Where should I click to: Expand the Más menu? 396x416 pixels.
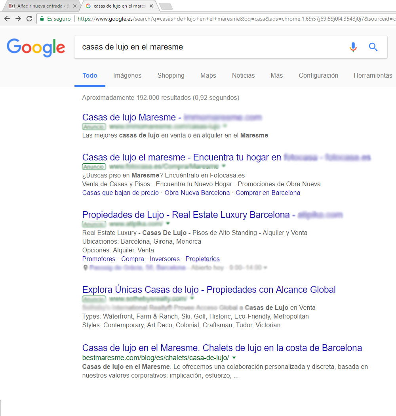pyautogui.click(x=277, y=75)
